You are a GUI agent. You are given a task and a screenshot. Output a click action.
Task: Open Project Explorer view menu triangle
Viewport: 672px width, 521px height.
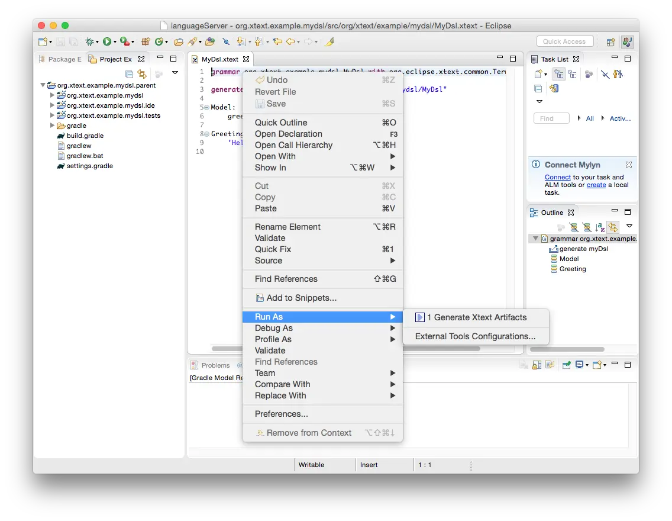coord(175,72)
